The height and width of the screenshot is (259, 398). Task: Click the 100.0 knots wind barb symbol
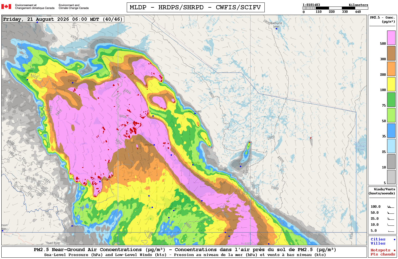(391, 207)
